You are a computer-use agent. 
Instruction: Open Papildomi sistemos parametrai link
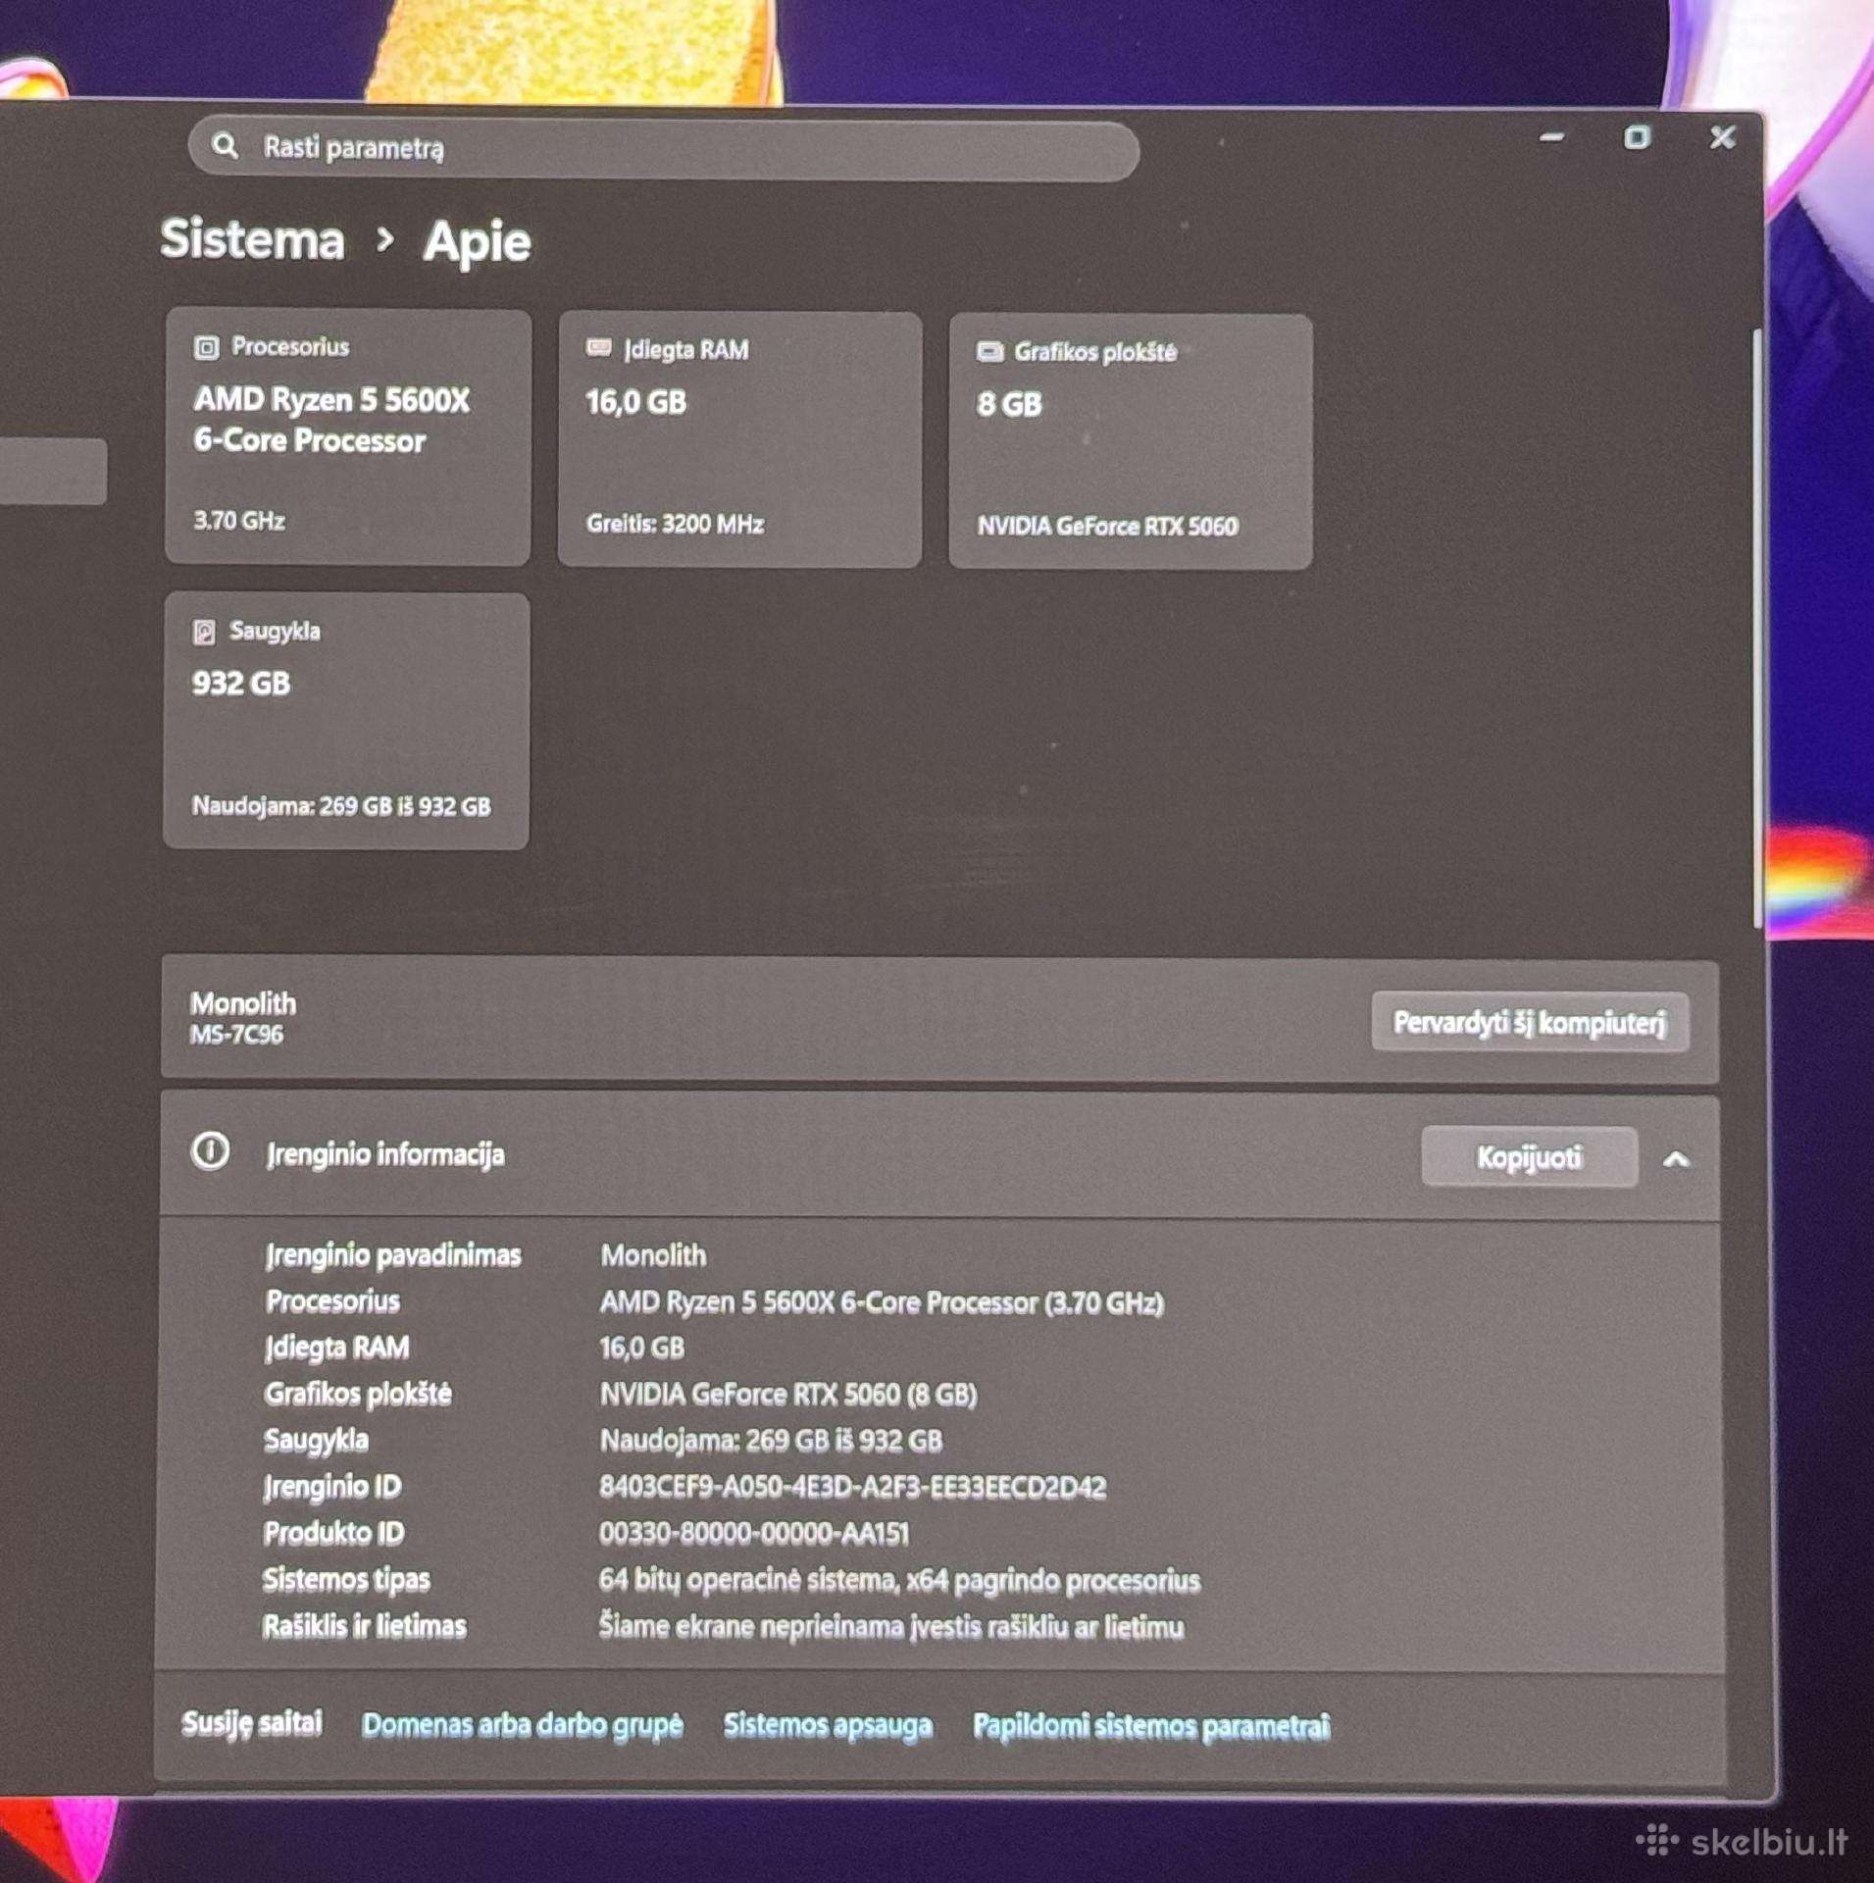(1151, 1725)
